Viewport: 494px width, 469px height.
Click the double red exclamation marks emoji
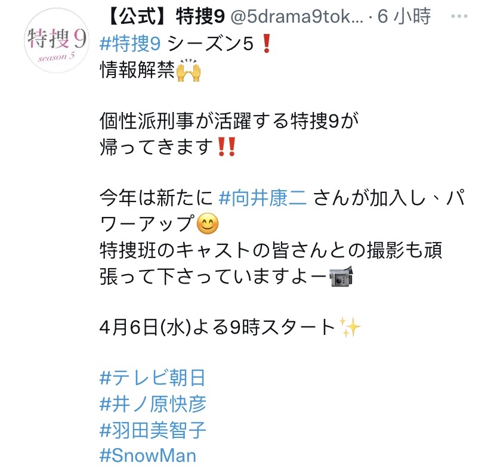227,147
